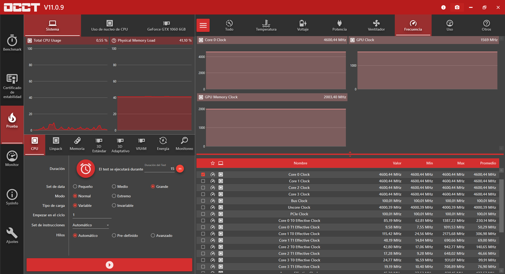Viewport: 505px width, 274px height.
Task: Show Temperatura sensors
Action: (266, 25)
